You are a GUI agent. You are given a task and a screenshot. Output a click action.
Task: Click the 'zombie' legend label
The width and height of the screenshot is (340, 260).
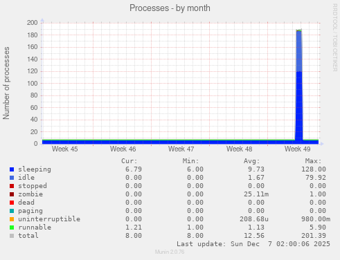(30, 194)
